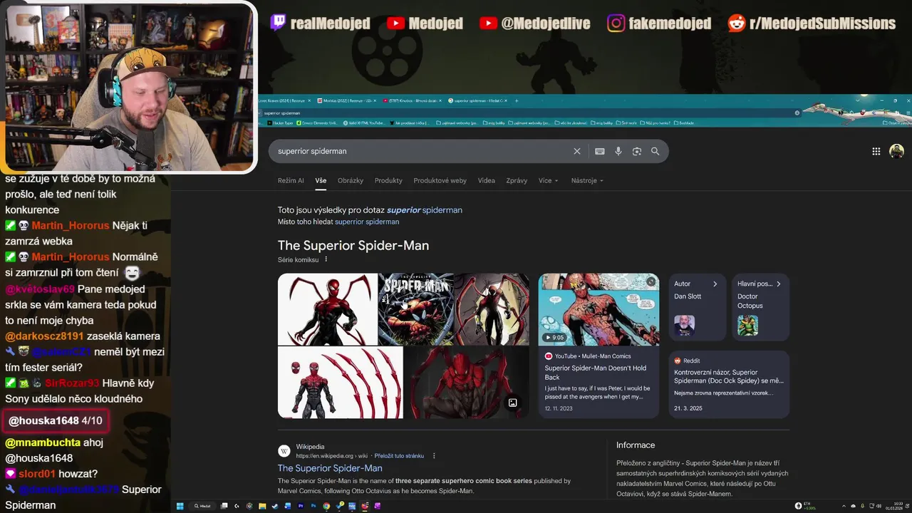The image size is (912, 513).
Task: Open the Dan Slott author photo
Action: 685,326
